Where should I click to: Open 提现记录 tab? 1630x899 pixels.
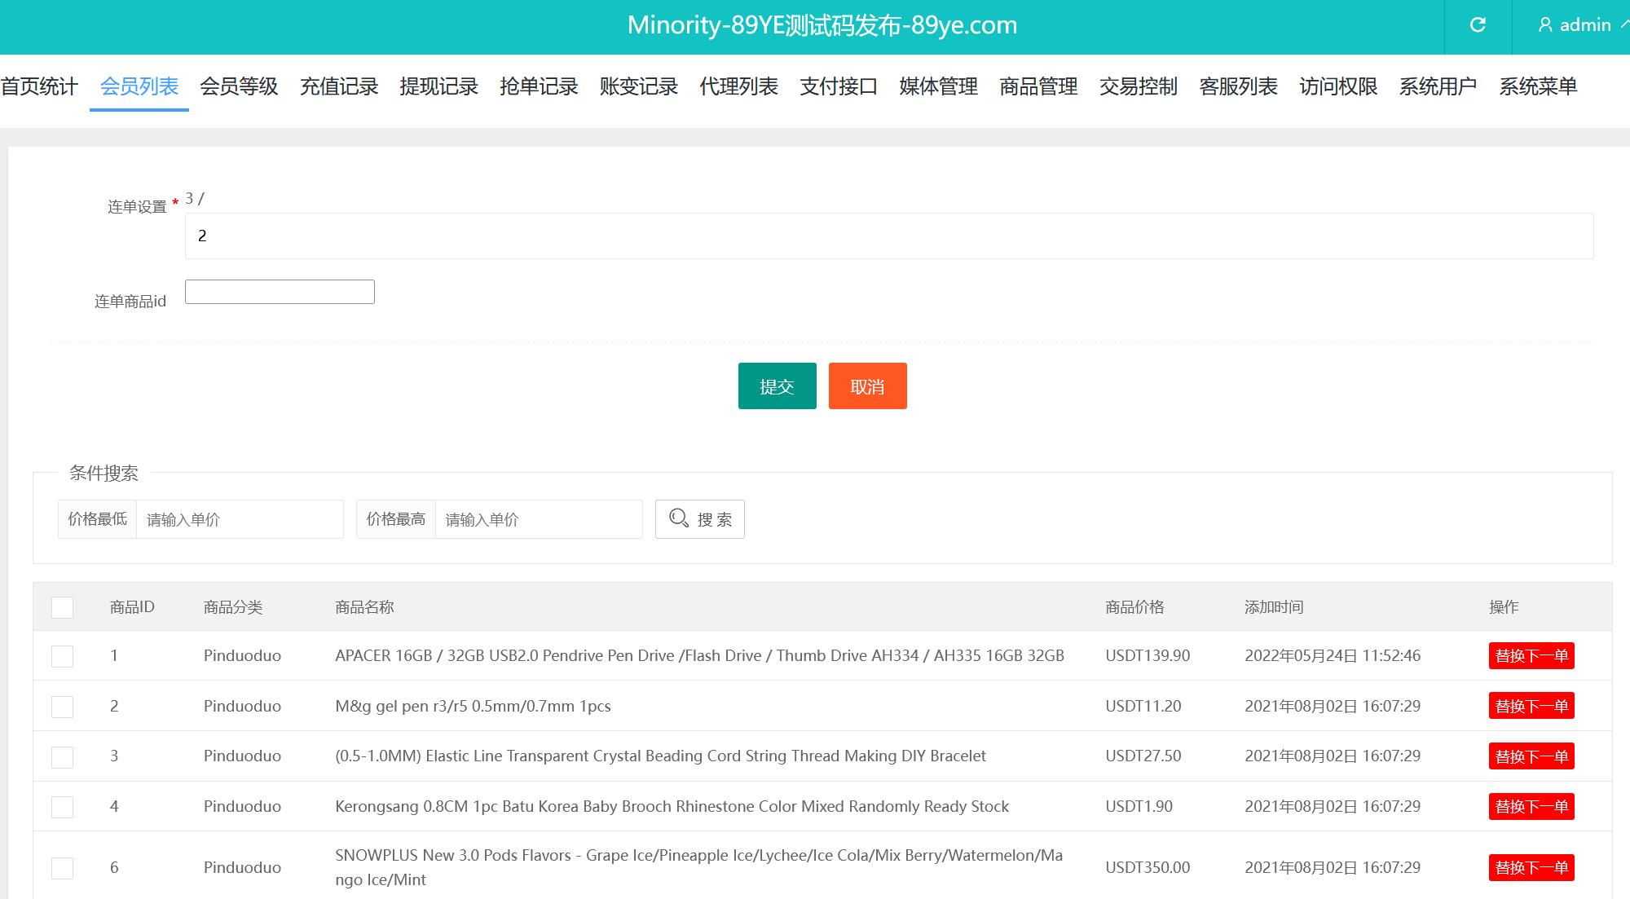[x=439, y=86]
